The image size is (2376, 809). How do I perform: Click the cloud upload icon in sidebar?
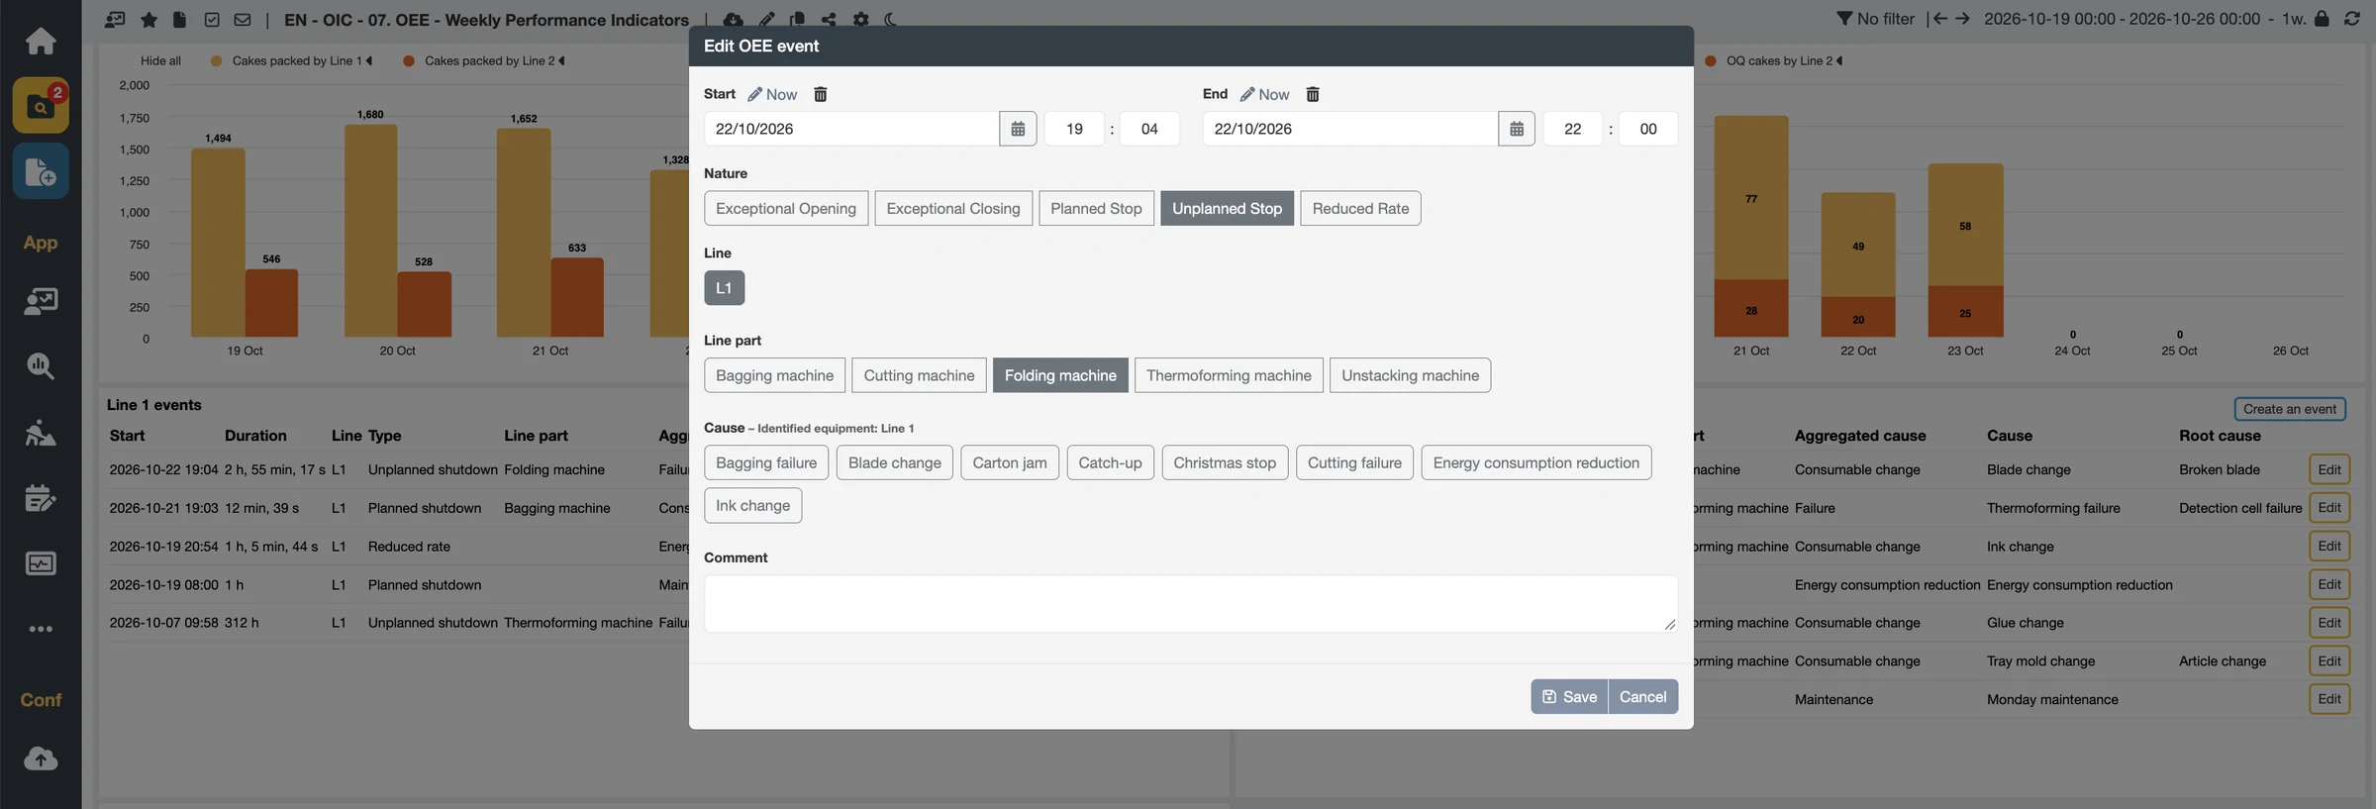point(41,758)
